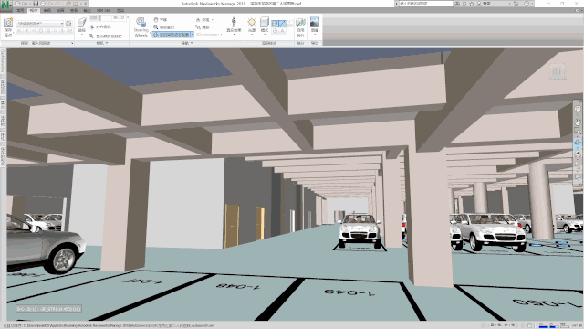Toggle the lines render style button

pos(282,24)
